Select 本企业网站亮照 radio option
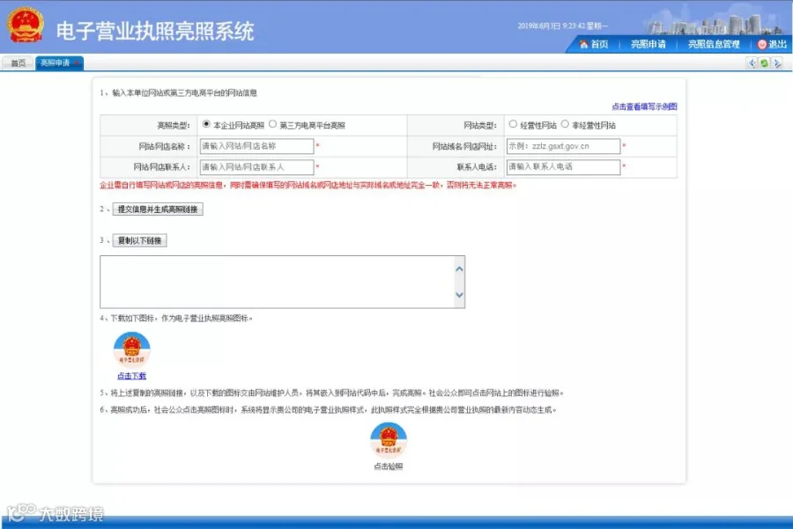The width and height of the screenshot is (793, 529). tap(206, 124)
